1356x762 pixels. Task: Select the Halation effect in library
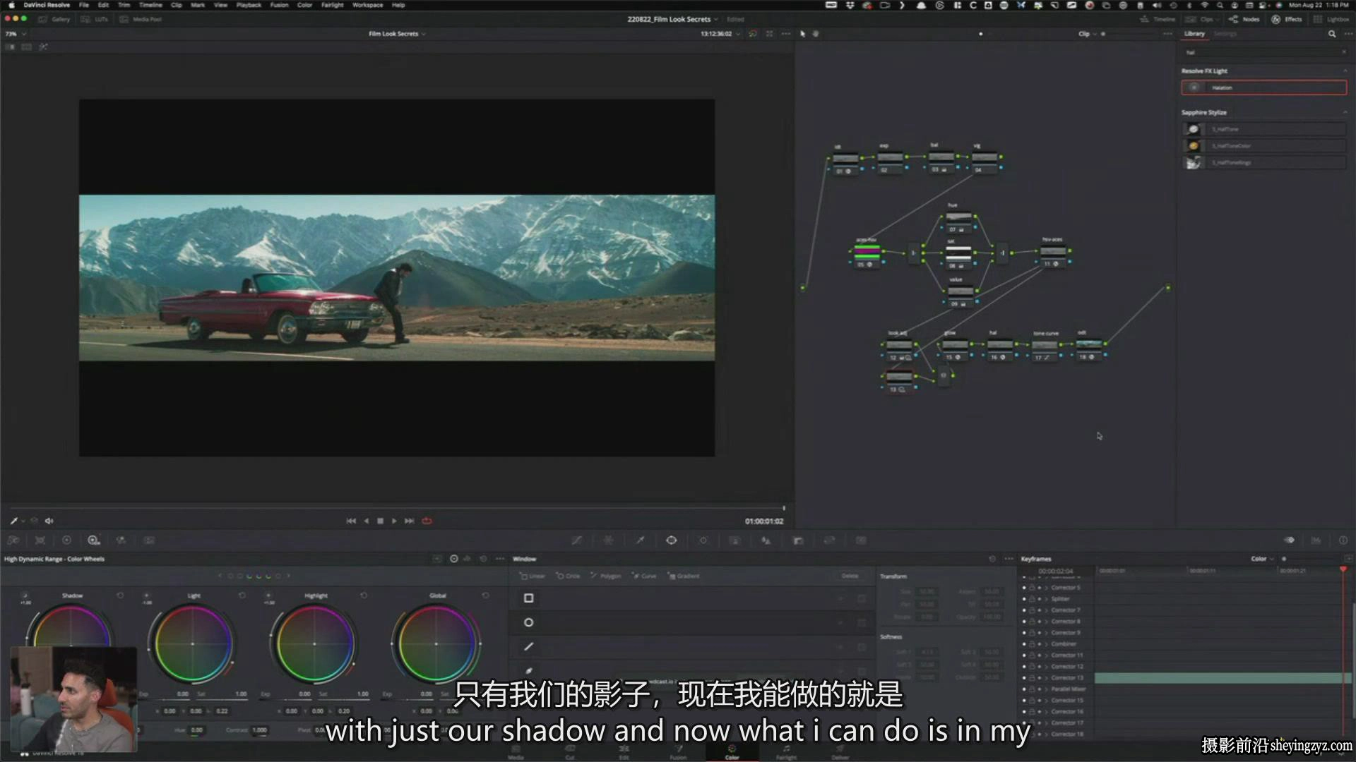coord(1263,87)
